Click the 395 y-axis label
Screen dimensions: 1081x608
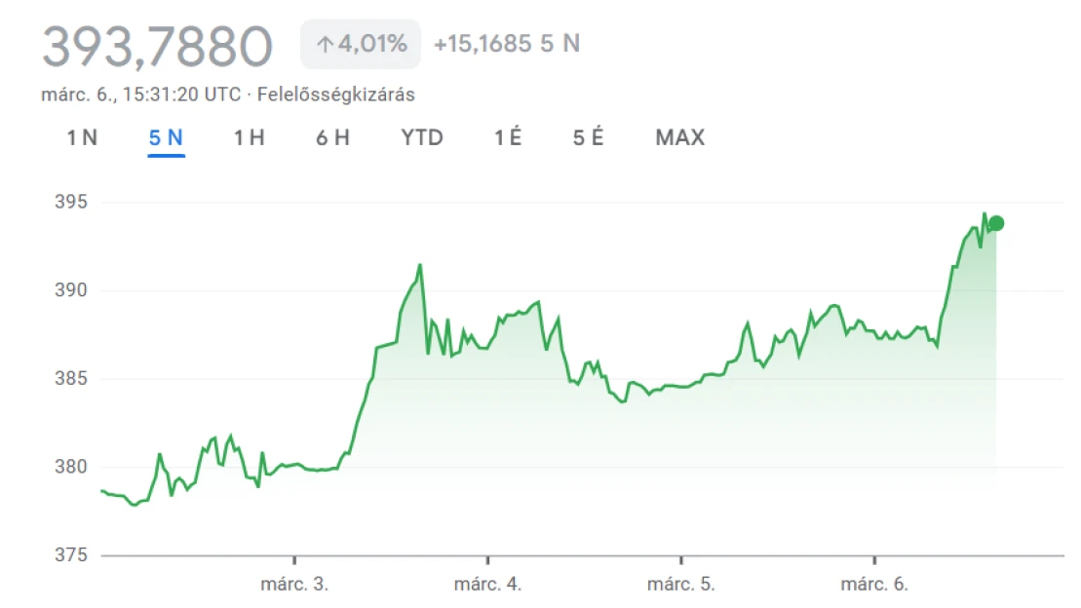(x=72, y=202)
